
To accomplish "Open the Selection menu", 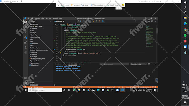I will coord(37,18).
